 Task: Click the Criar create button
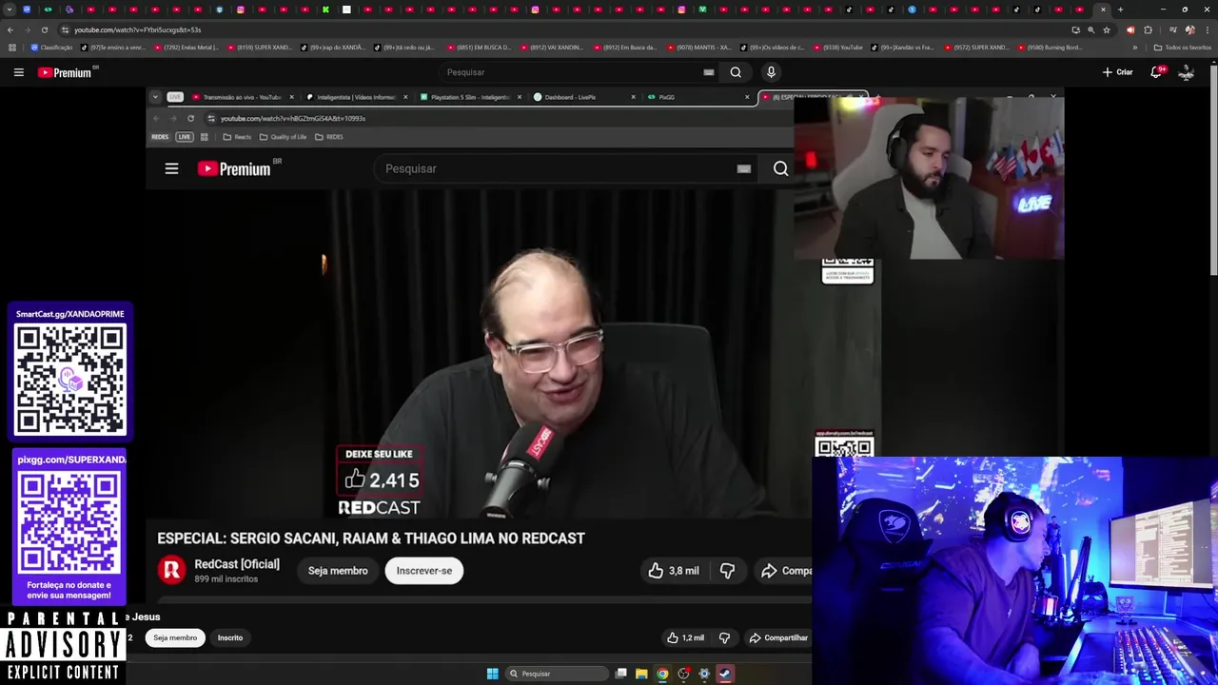pos(1118,72)
